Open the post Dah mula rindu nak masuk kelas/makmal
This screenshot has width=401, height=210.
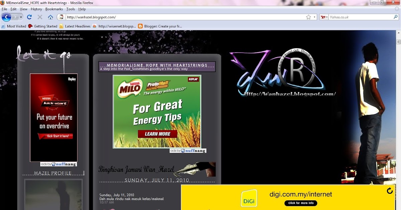pos(132,199)
